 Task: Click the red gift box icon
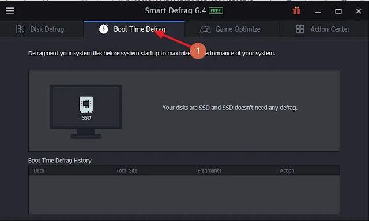pos(297,10)
